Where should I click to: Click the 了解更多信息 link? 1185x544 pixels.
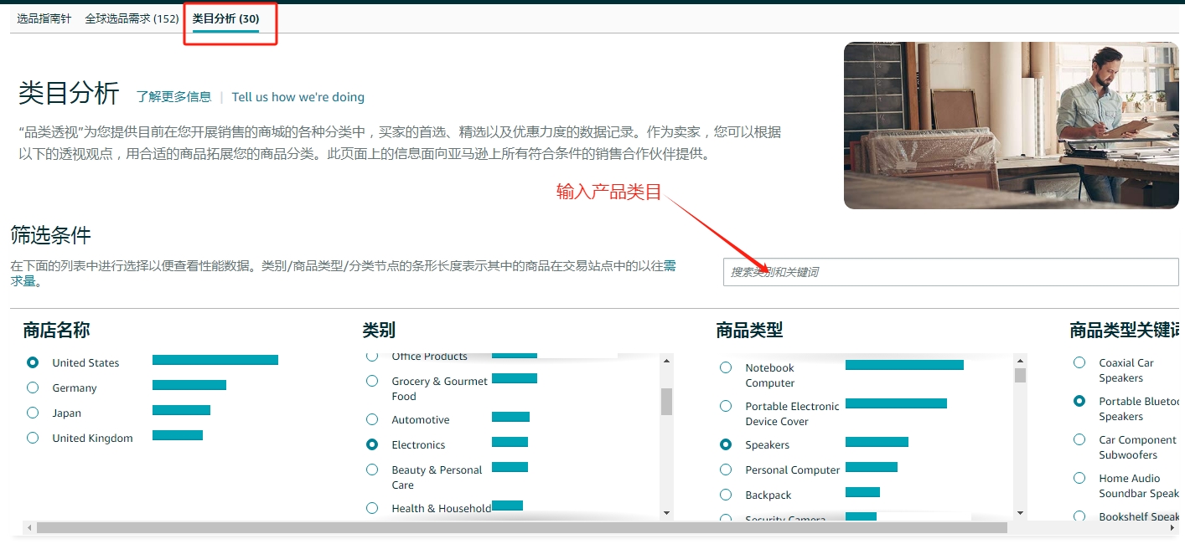(173, 97)
